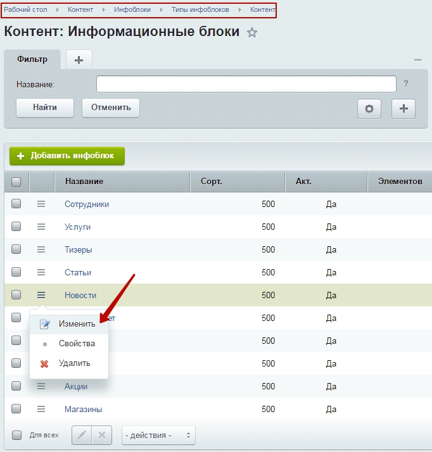This screenshot has width=432, height=452.
Task: Click the plus button beside the gear
Action: pos(403,108)
